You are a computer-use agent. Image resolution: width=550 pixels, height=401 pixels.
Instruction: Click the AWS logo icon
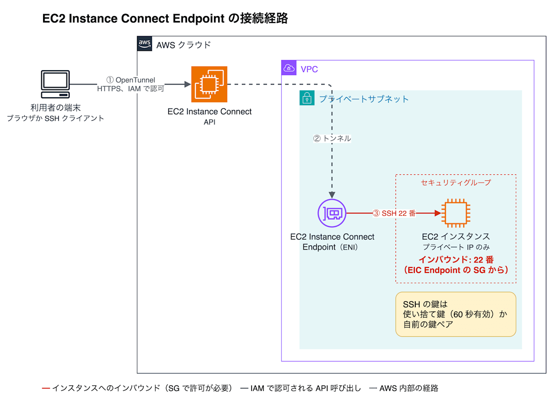144,44
